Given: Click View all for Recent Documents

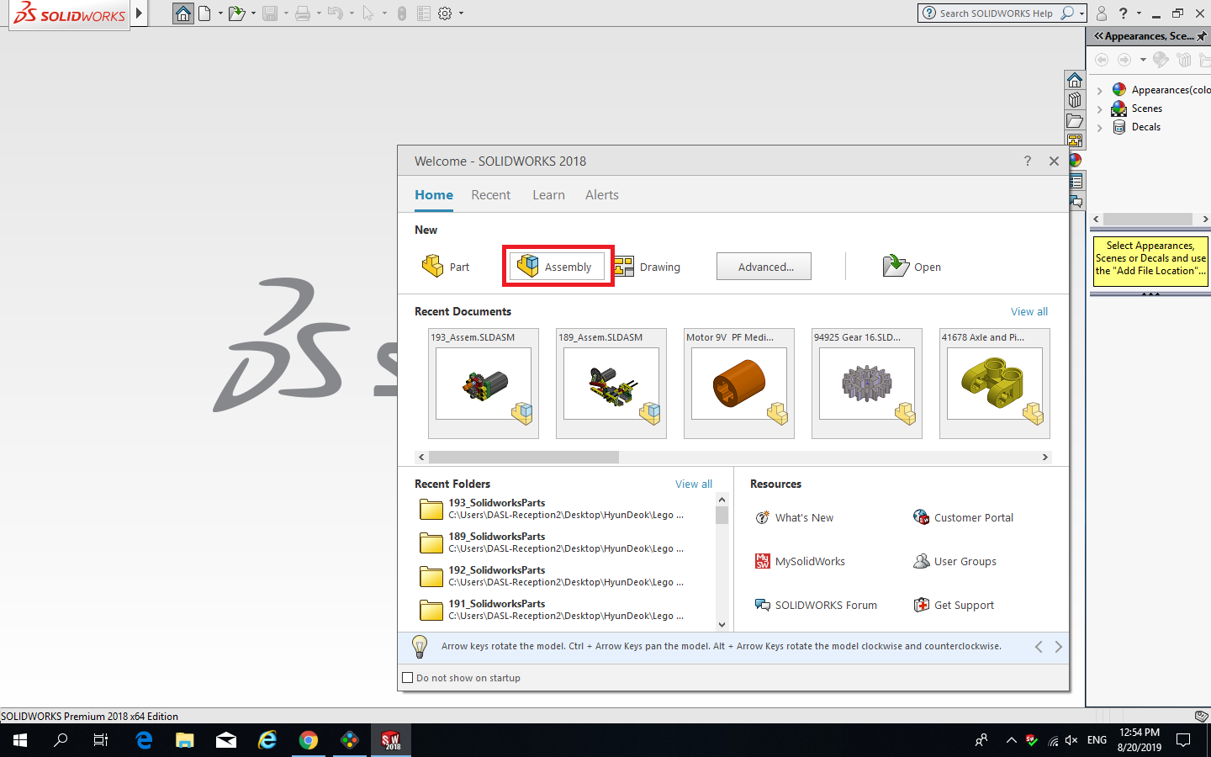Looking at the screenshot, I should pos(1029,311).
